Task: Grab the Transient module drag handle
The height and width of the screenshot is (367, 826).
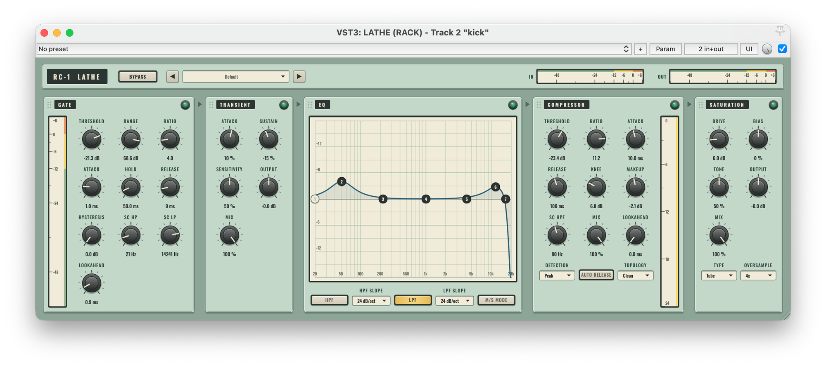Action: coord(211,105)
